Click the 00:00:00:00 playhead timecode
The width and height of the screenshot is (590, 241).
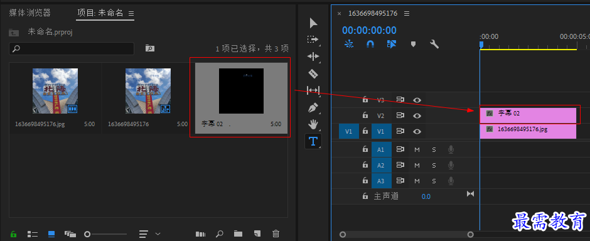[369, 31]
